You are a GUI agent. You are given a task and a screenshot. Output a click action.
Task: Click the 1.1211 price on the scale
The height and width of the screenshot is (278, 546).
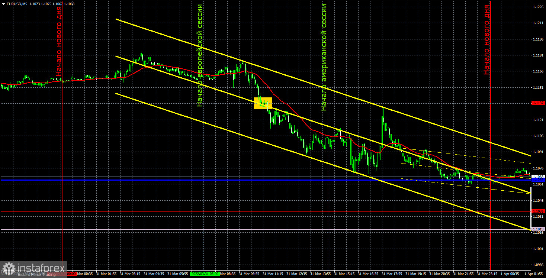(538, 23)
